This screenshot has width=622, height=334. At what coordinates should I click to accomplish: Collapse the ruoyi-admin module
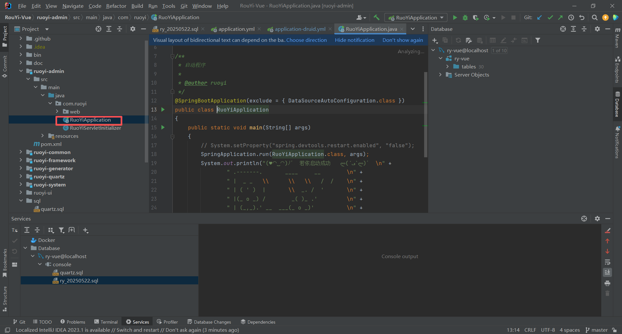click(21, 71)
